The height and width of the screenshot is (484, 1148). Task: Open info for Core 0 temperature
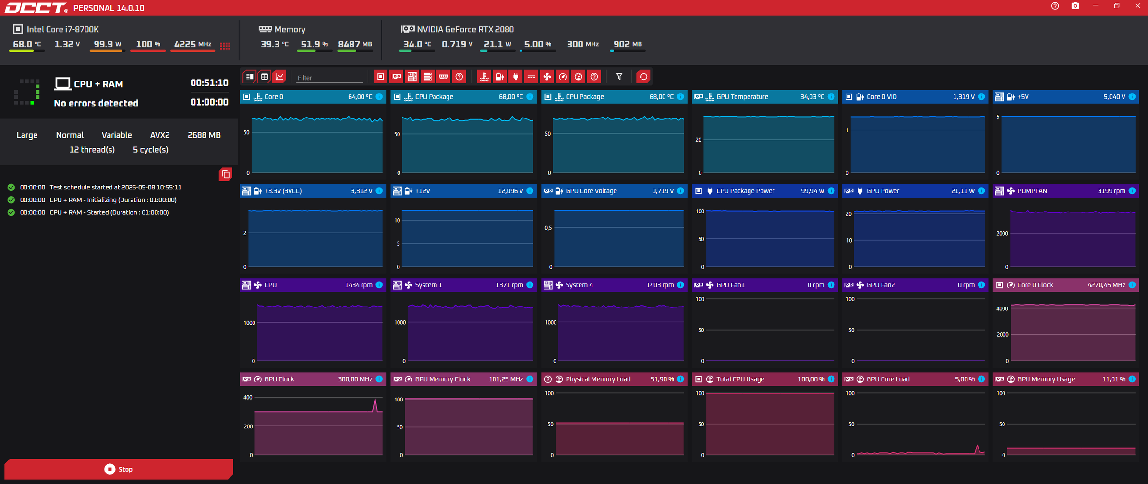point(379,97)
